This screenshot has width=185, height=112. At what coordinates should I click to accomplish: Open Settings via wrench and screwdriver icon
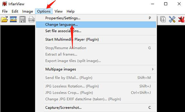(x=172, y=19)
